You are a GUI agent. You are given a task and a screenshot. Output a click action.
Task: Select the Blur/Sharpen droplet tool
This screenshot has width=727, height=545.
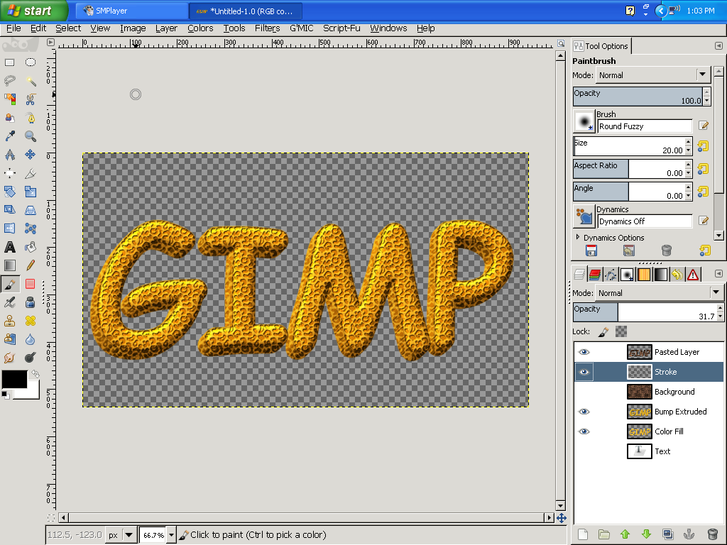[x=31, y=339]
